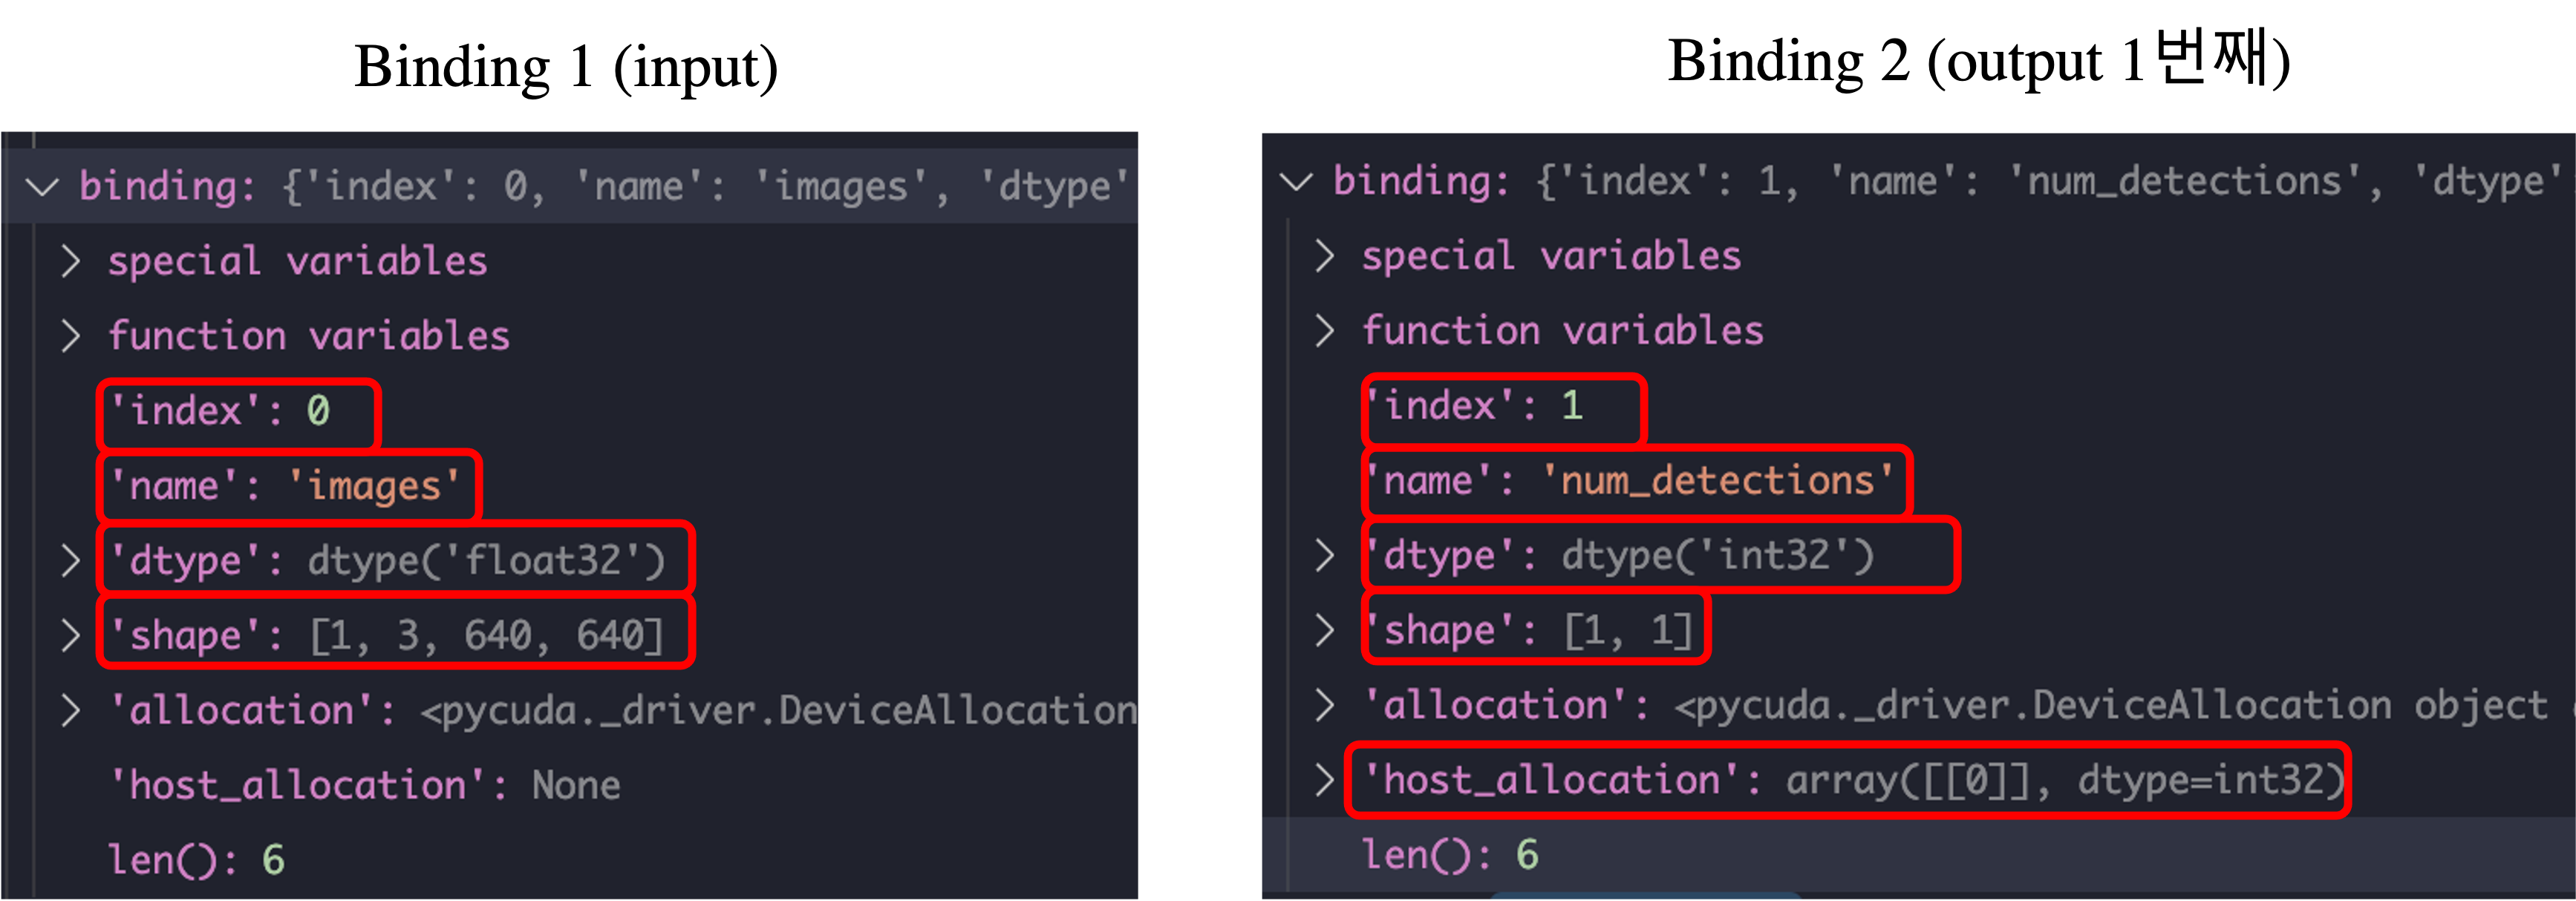Expand function variables under num_detections binding
This screenshot has width=2576, height=901.
click(1325, 330)
